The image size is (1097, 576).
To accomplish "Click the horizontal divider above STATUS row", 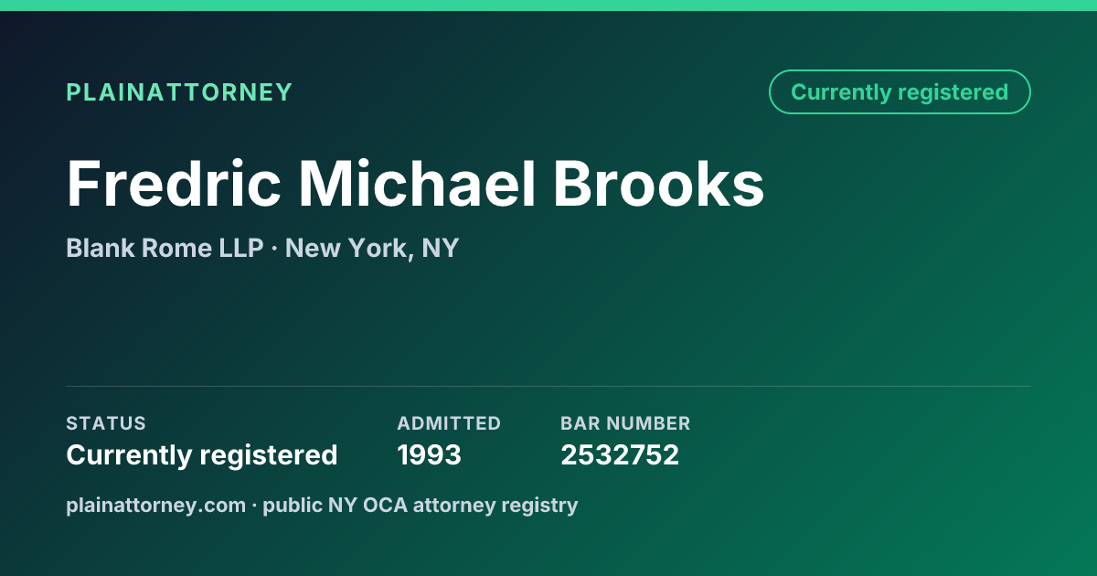I will click(548, 386).
